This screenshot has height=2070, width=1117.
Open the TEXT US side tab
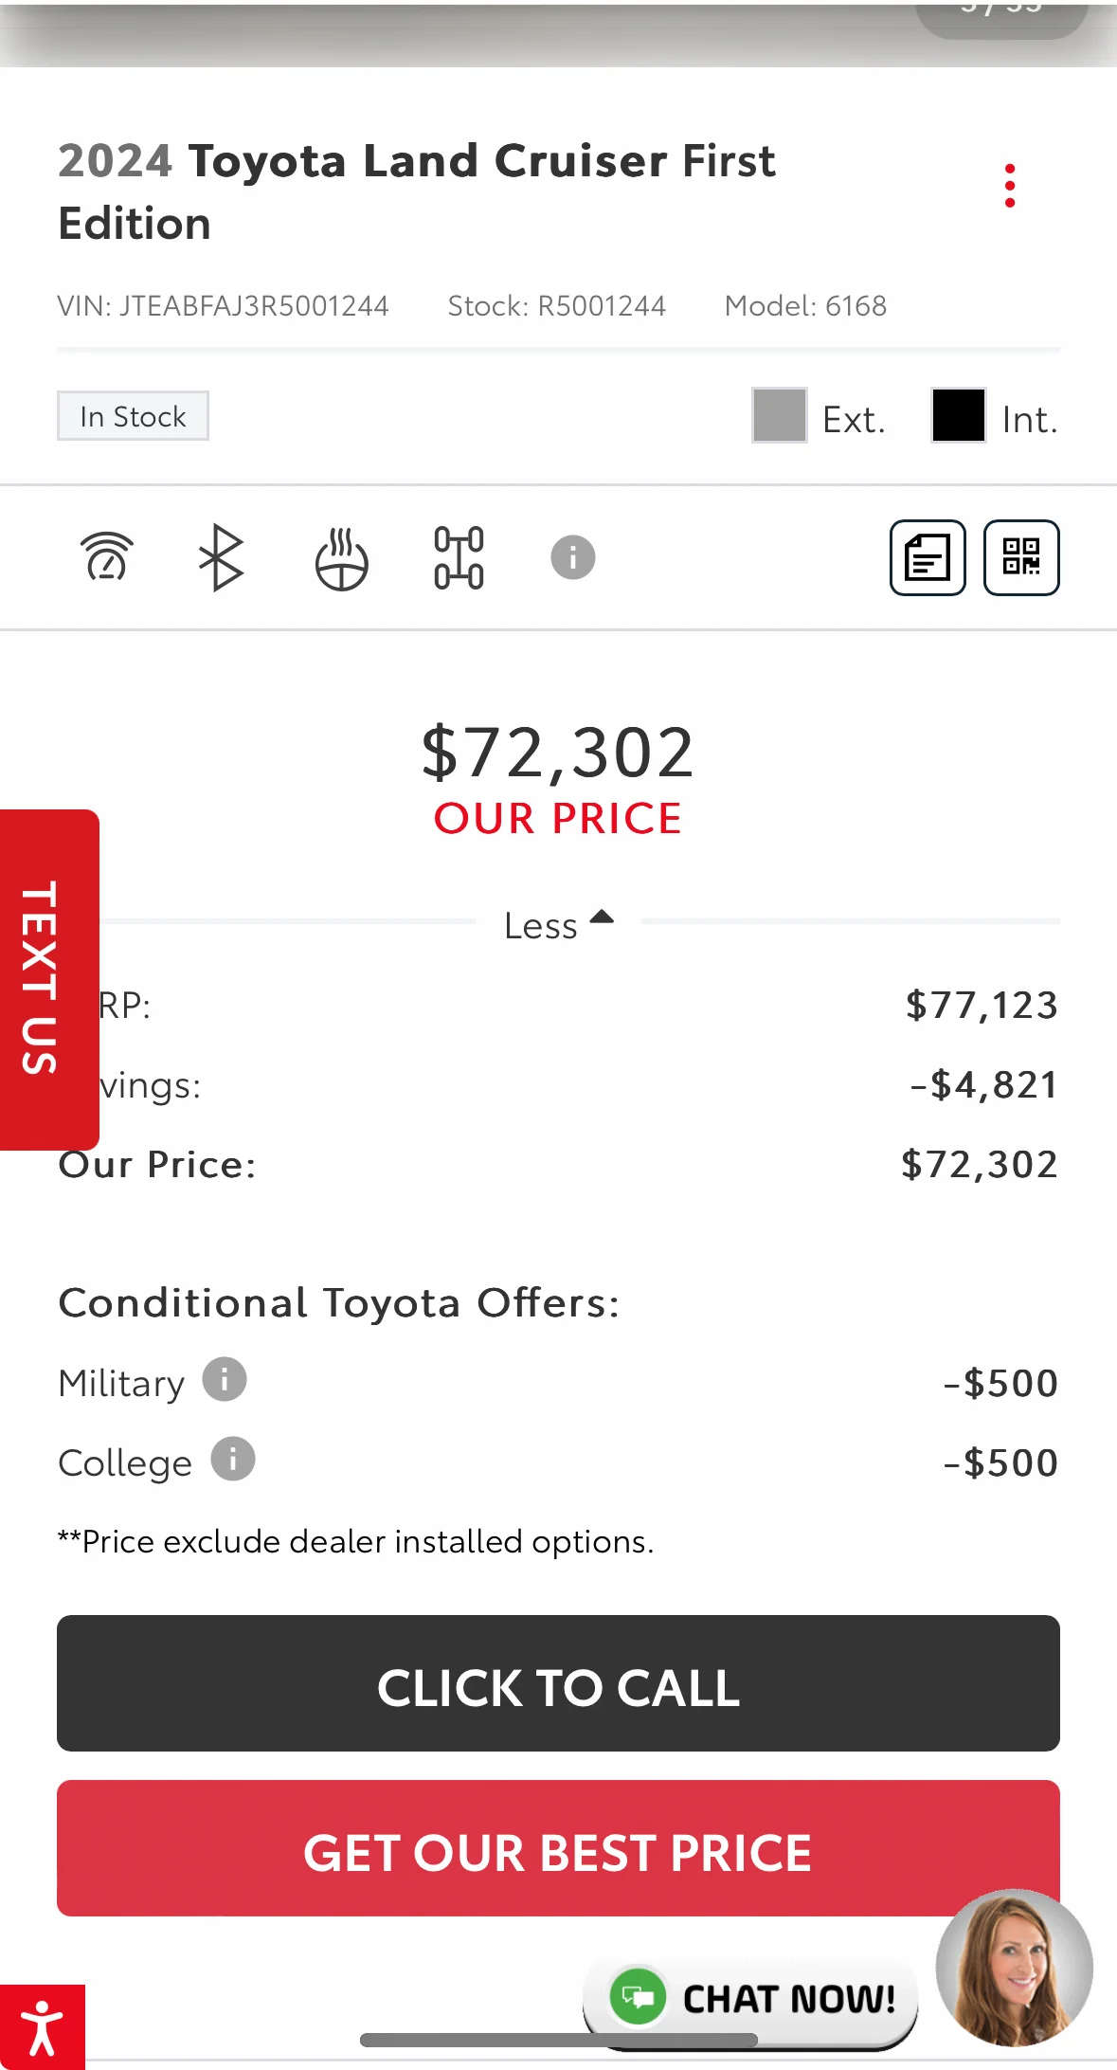(49, 979)
